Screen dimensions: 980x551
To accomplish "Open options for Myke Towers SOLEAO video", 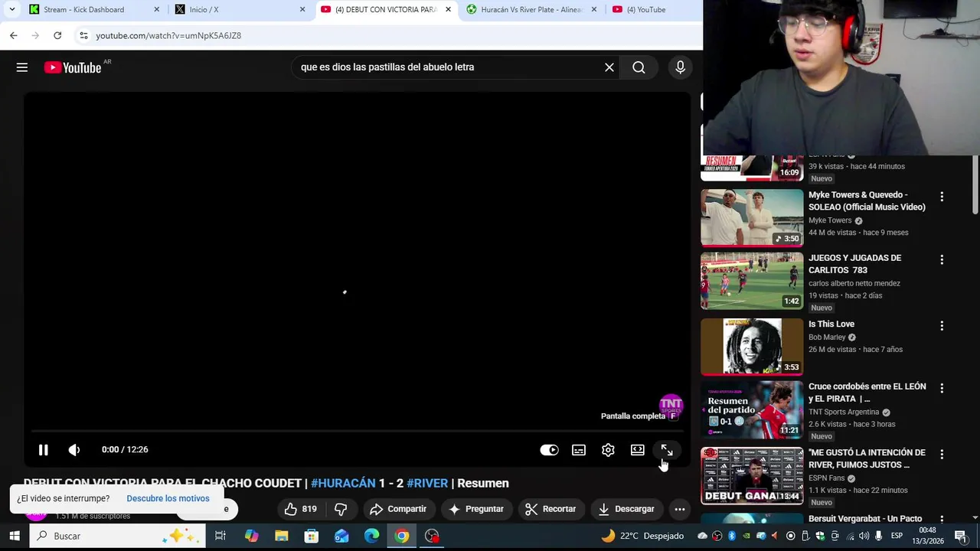I will click(x=942, y=197).
